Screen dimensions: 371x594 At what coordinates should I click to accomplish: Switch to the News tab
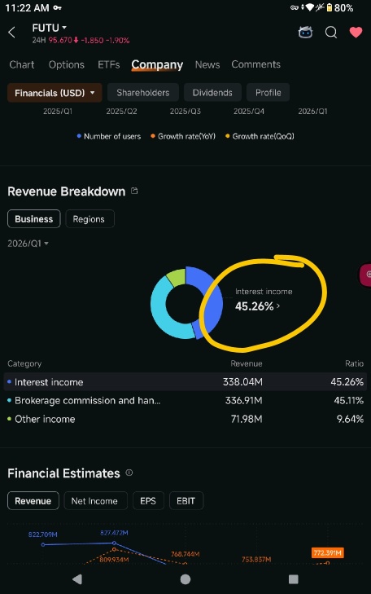pos(207,65)
